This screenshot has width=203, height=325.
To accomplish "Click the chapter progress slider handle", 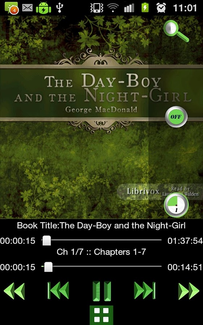I will [x=48, y=267].
